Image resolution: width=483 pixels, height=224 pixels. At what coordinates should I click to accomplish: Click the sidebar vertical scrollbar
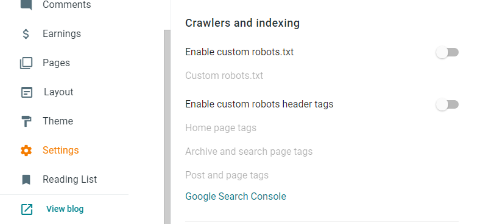coord(167,127)
